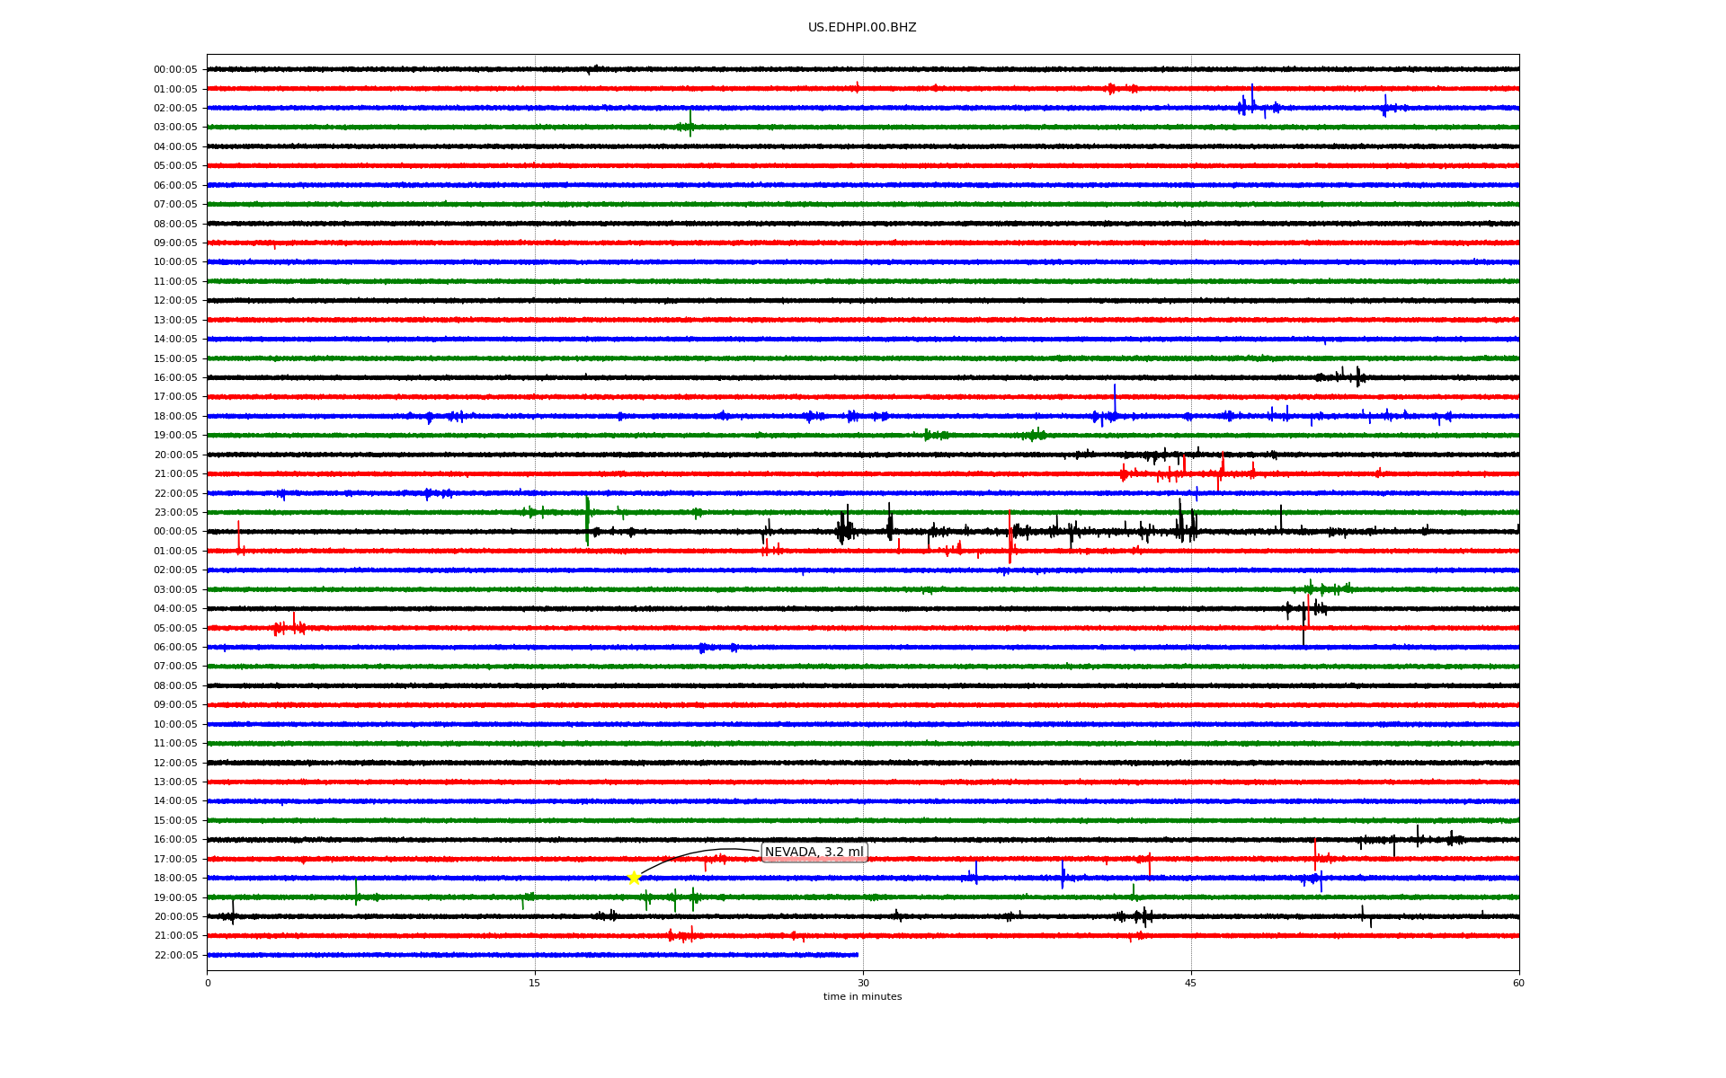Click the 15 tick label on x-axis
This screenshot has height=1078, width=1726.
(535, 983)
